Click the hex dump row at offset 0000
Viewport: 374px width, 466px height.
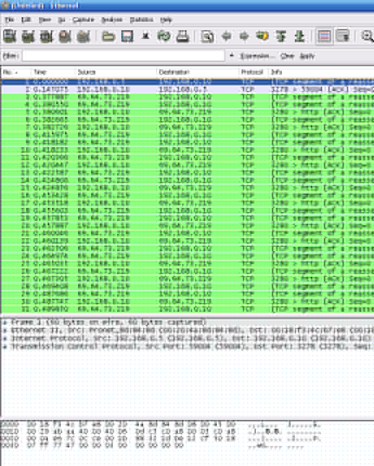[160, 424]
